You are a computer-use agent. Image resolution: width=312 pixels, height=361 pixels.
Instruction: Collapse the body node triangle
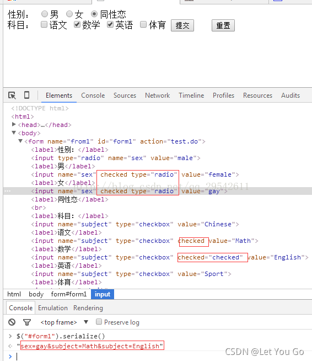coord(14,132)
